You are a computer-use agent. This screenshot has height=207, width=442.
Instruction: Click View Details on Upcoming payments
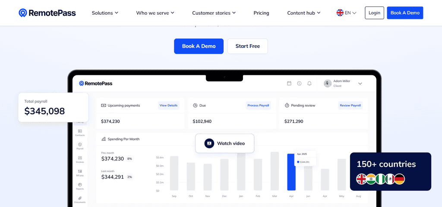pyautogui.click(x=169, y=105)
